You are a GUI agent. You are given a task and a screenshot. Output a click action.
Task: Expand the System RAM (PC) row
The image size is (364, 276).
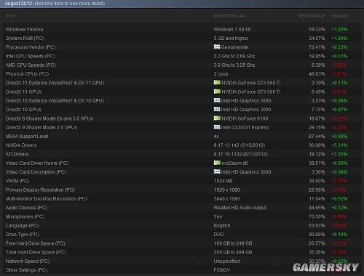181,38
